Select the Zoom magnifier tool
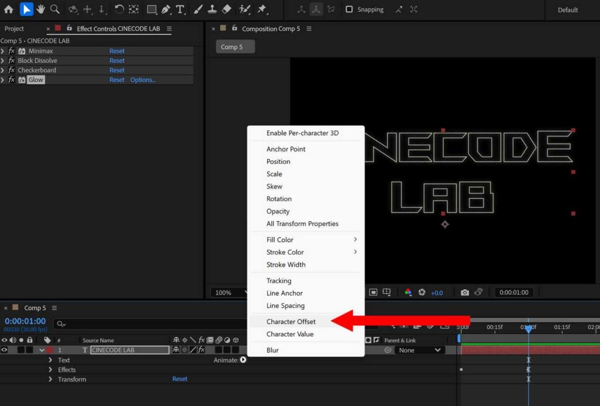Viewport: 600px width, 406px height. coord(55,9)
